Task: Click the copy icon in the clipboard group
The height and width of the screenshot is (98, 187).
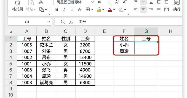Action: click(x=42, y=10)
